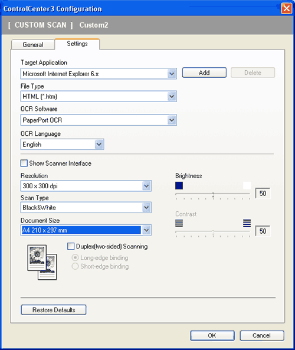Select Short-edge binding radio button
The image size is (295, 350).
click(x=75, y=266)
